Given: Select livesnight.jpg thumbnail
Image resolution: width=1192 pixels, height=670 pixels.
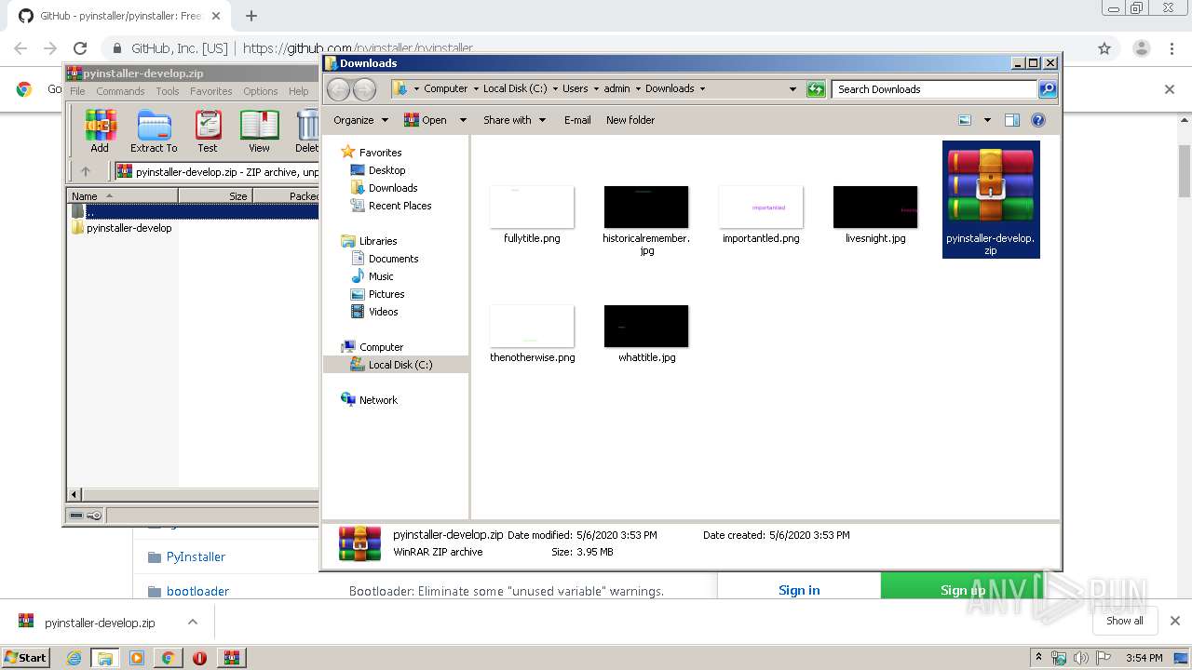Looking at the screenshot, I should pyautogui.click(x=875, y=207).
